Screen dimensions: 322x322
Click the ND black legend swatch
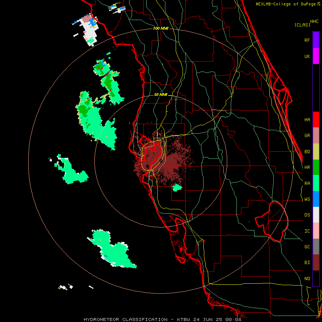click(x=316, y=278)
